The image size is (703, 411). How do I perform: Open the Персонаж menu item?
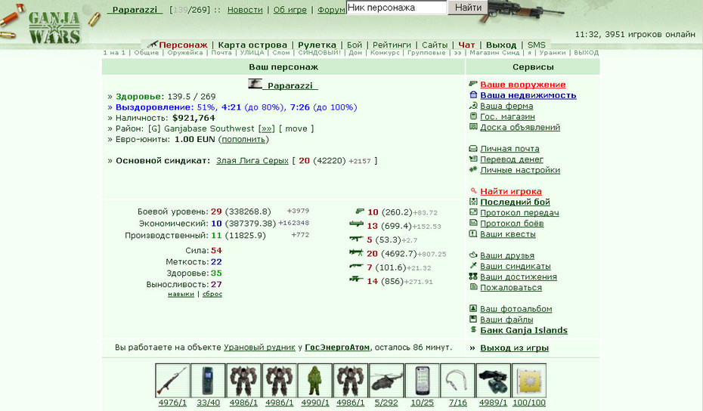(x=183, y=45)
